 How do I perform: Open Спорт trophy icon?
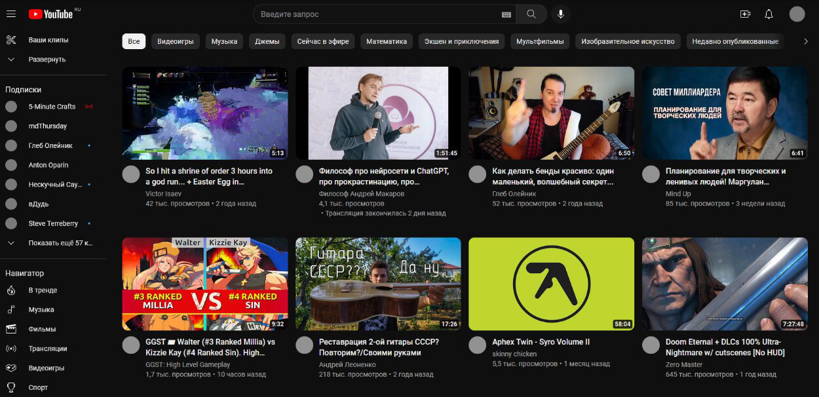point(11,387)
